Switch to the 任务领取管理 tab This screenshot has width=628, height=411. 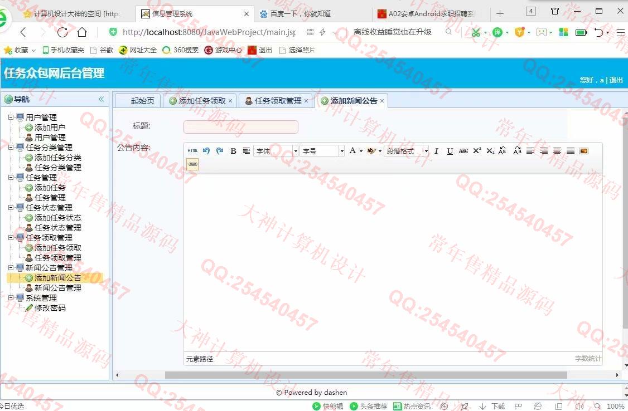[275, 101]
